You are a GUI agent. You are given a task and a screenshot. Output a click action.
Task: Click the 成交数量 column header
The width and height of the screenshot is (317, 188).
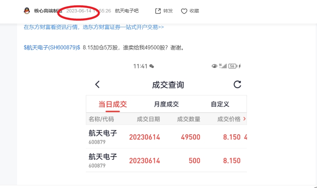[189, 119]
